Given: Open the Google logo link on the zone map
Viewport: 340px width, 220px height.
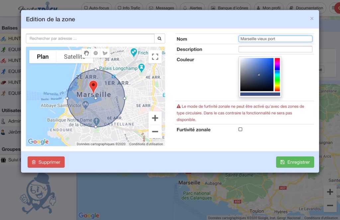Looking at the screenshot, I should (x=39, y=141).
